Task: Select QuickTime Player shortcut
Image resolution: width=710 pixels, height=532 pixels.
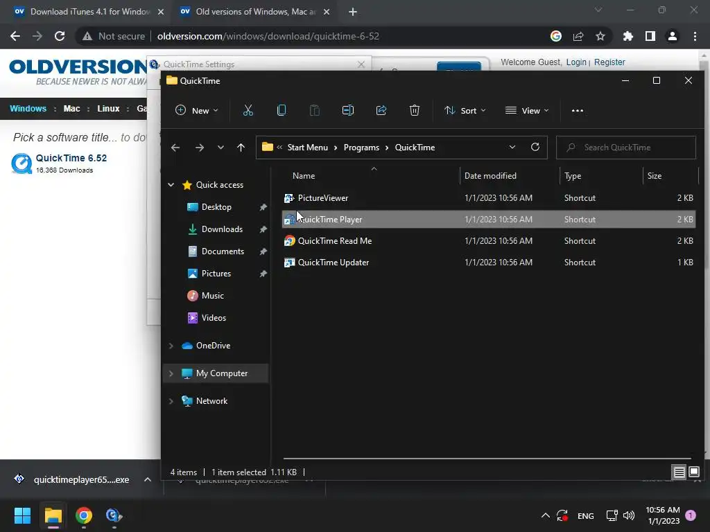Action: point(488,220)
